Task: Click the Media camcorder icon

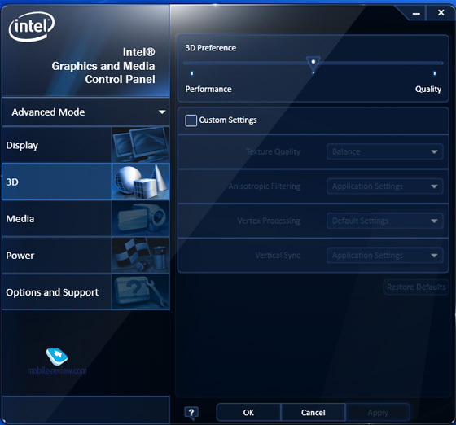Action: tap(140, 218)
